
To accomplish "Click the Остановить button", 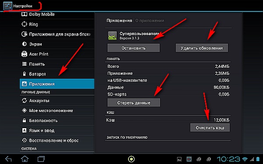I will [x=134, y=48].
